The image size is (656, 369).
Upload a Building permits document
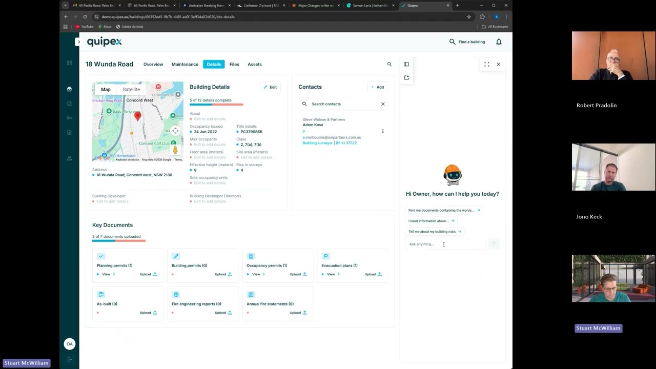pyautogui.click(x=223, y=274)
